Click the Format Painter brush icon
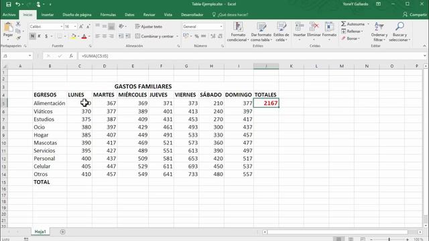This screenshot has height=241, width=429. tap(18, 38)
